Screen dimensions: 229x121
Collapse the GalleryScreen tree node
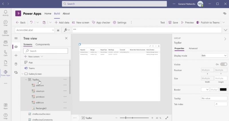[x=22, y=74]
